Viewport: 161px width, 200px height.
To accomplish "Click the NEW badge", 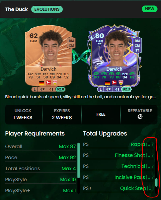I will (x=150, y=9).
